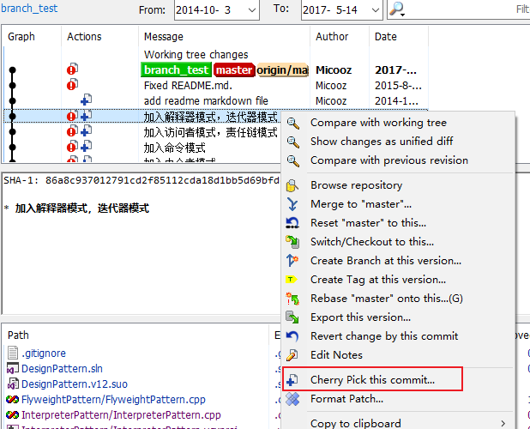Click the Cherry Pick plus icon
Image resolution: width=530 pixels, height=429 pixels.
pyautogui.click(x=292, y=380)
